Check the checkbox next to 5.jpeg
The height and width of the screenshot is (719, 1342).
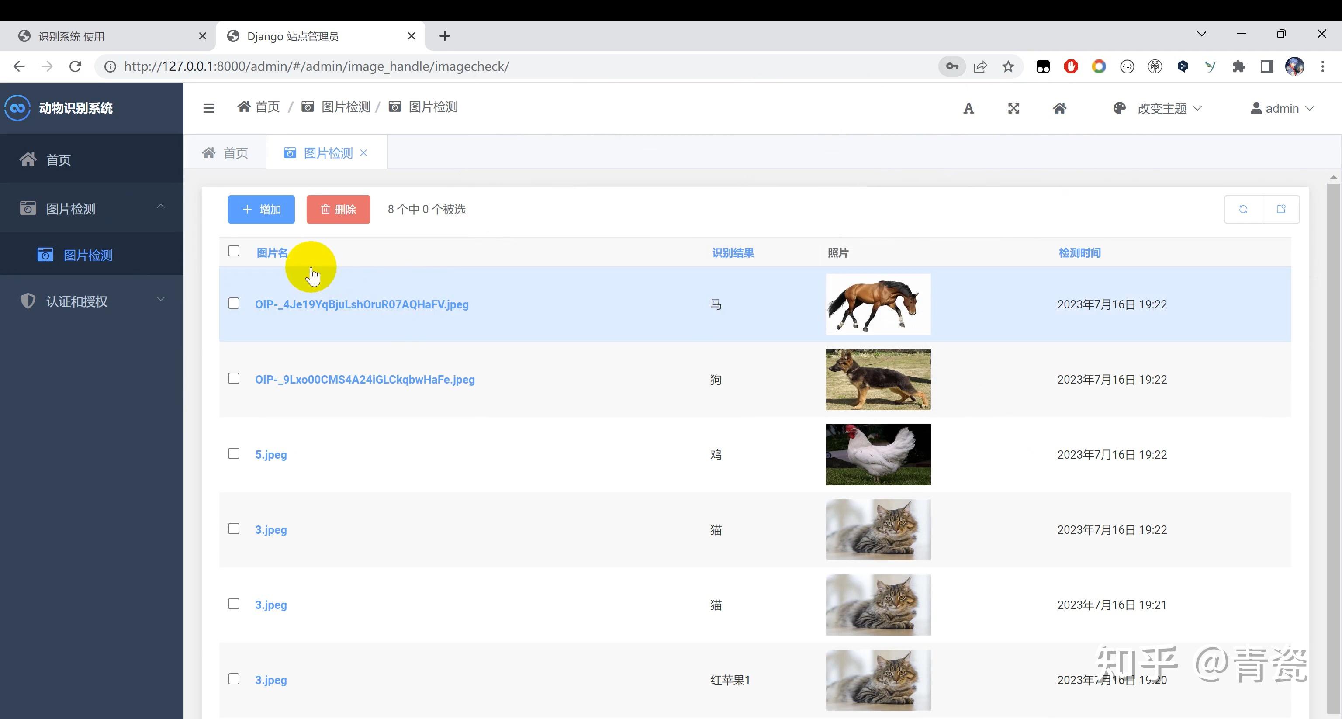point(233,453)
